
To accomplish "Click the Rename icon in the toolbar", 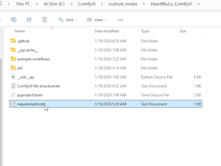I will pyautogui.click(x=13, y=19).
